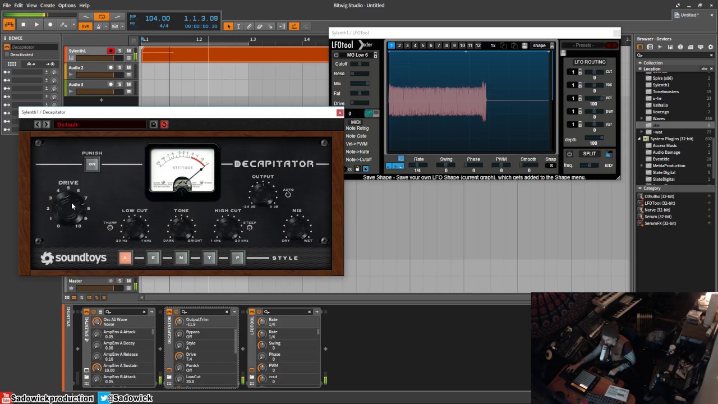Expand the Waves folder in browser

pos(642,118)
